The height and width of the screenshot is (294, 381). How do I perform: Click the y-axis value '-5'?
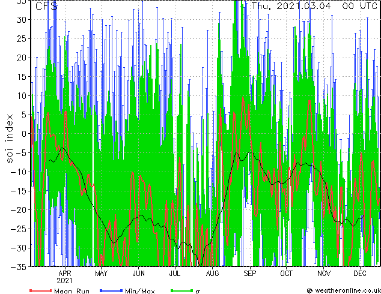point(22,153)
